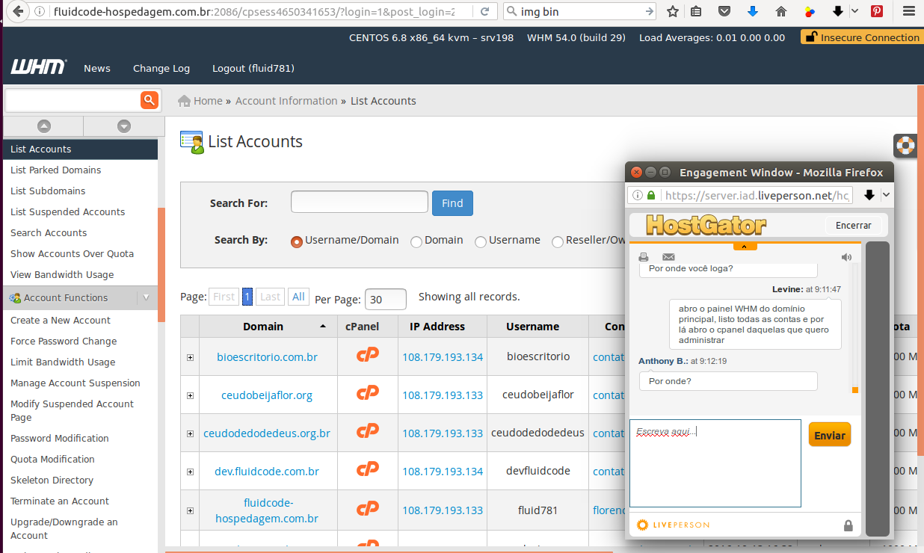
Task: Expand row for fluidcode-hospedagem.com.br
Action: [x=190, y=510]
